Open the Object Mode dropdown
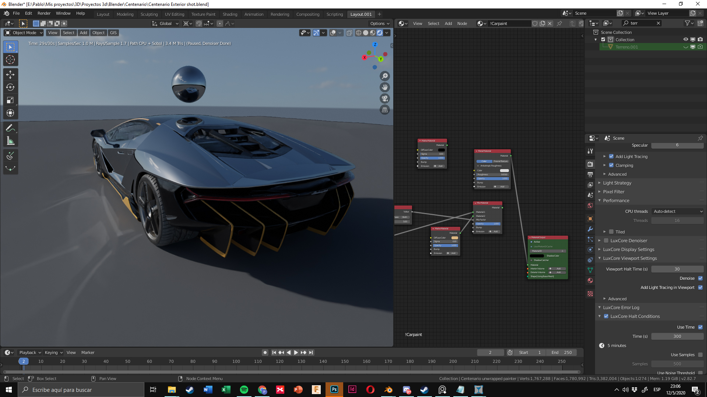707x397 pixels. pos(24,33)
